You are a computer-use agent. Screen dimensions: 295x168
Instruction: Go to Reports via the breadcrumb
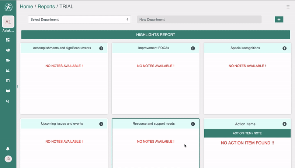46,7
